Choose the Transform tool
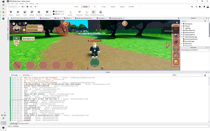This screenshot has height=131, width=210. point(39,13)
